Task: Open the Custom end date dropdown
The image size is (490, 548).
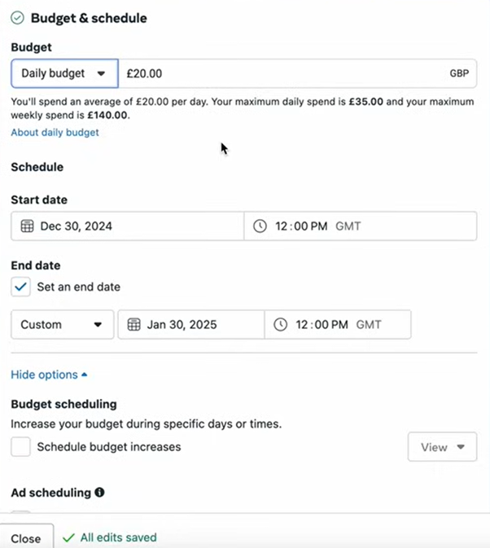Action: [x=62, y=324]
